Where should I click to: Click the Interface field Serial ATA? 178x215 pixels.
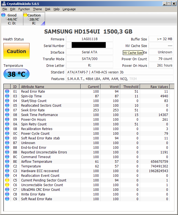[90, 52]
